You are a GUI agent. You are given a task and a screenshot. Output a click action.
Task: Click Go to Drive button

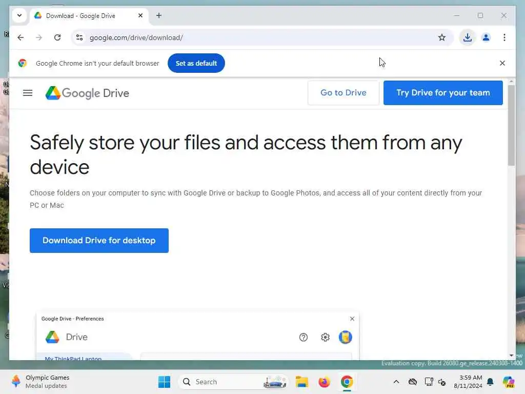tap(343, 93)
